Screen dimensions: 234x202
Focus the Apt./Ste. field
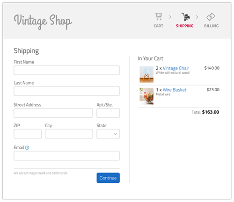[x=108, y=113]
